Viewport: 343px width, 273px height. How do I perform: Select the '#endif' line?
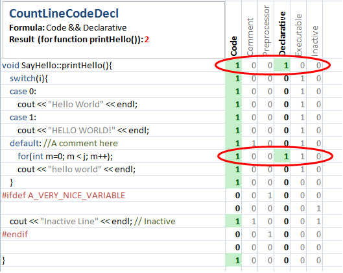point(15,235)
